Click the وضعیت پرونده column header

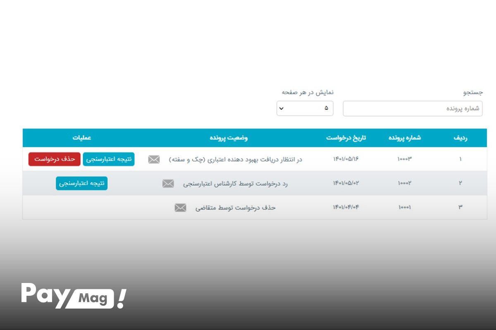coord(229,138)
